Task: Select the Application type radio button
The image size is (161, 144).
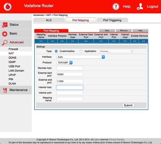Action: point(81,51)
